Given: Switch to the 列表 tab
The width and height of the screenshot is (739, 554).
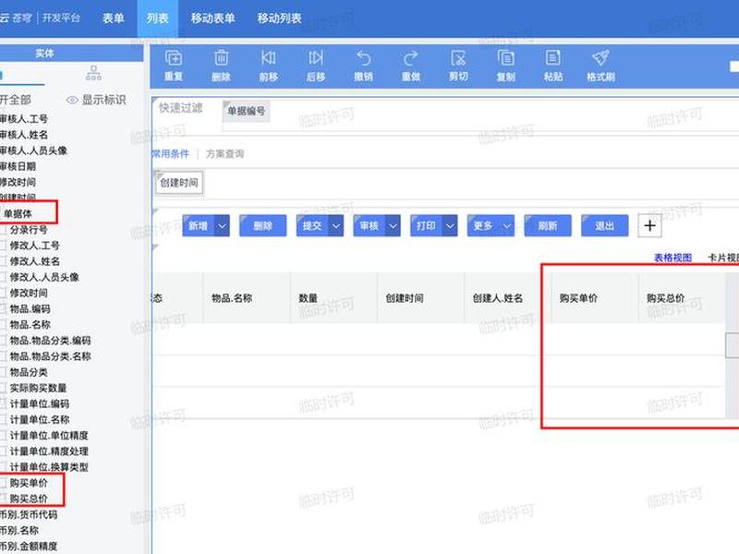Looking at the screenshot, I should (157, 18).
